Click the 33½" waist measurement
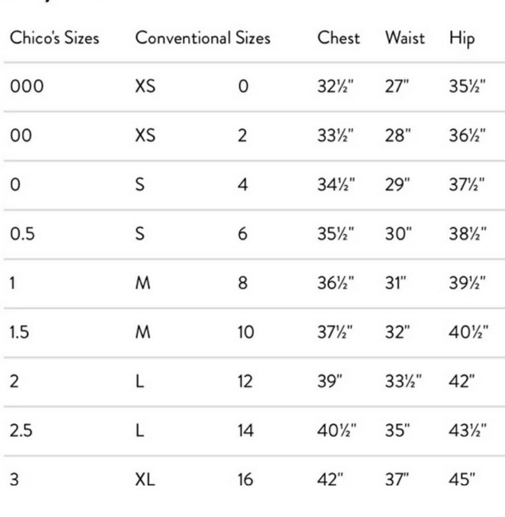This screenshot has height=517, width=505. coord(403,381)
